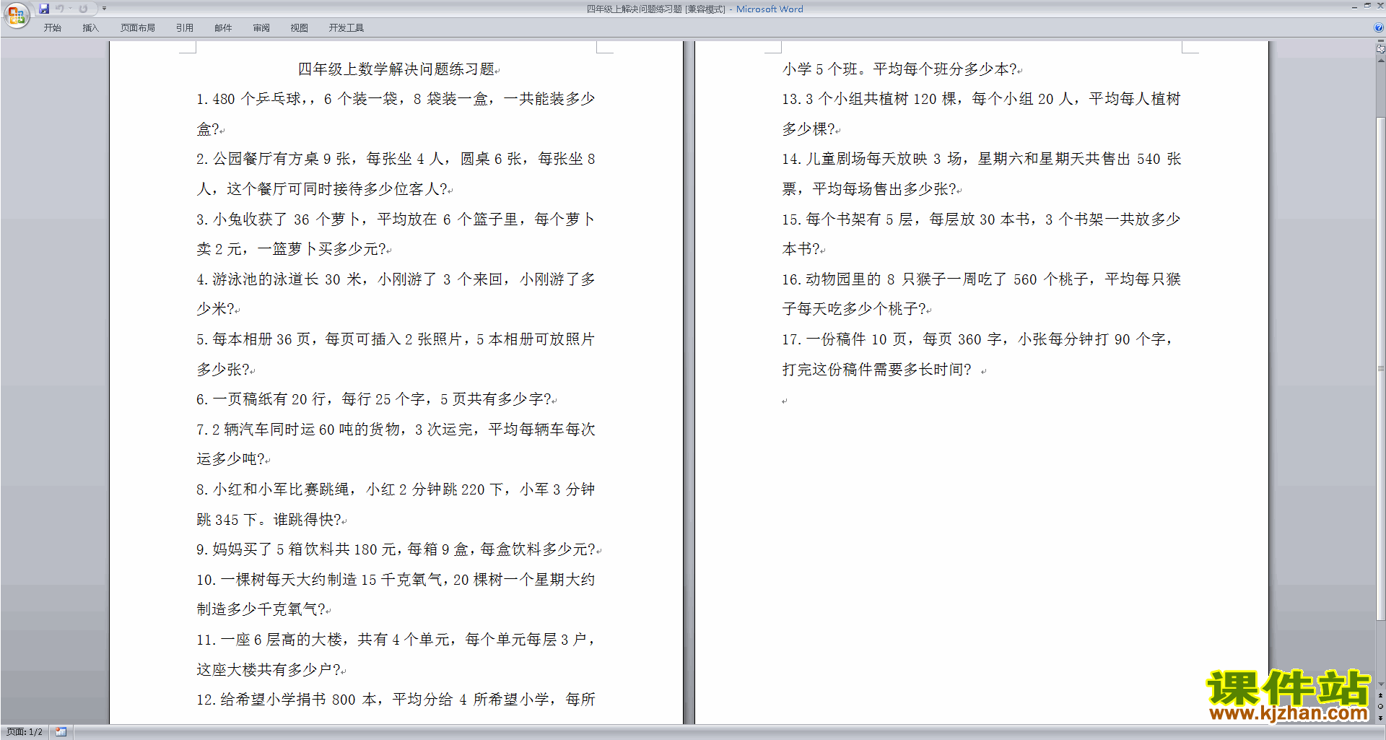Jump to the next page with the double-down arrow
The width and height of the screenshot is (1386, 740).
click(x=1380, y=718)
